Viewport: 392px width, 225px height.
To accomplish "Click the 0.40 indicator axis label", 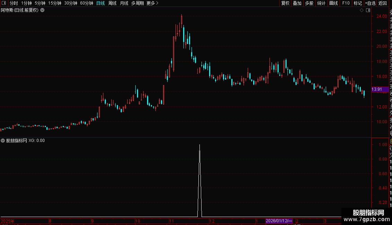I will pos(383,188).
